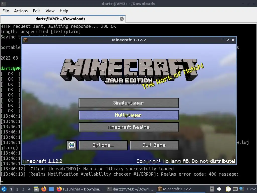Open the terminal Edit menu
The height and width of the screenshot is (193, 257).
tap(36, 11)
